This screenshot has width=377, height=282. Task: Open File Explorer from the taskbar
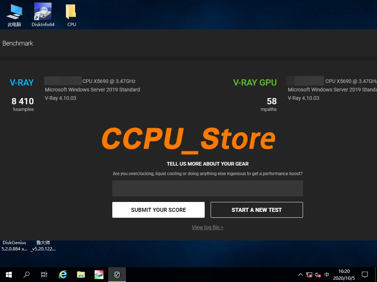point(81,275)
